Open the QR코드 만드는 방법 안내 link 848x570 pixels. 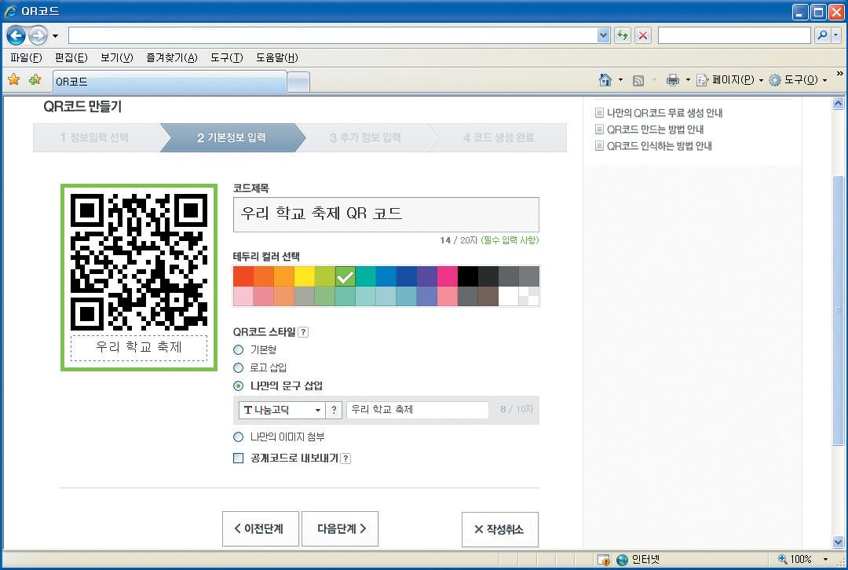[655, 130]
